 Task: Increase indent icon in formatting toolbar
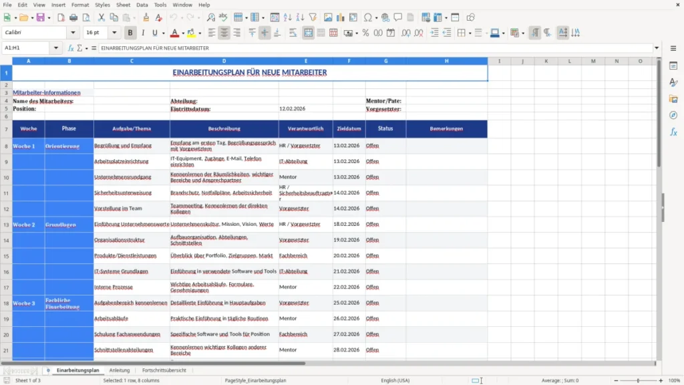pyautogui.click(x=434, y=33)
